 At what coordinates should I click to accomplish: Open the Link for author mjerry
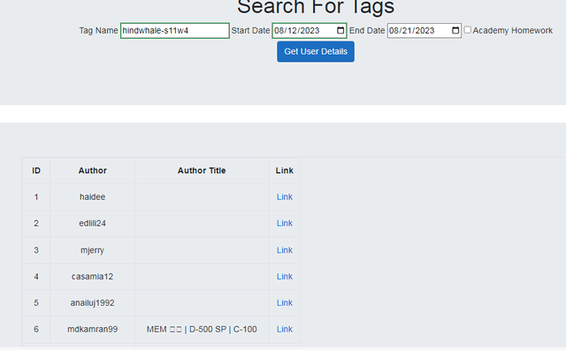coord(285,250)
